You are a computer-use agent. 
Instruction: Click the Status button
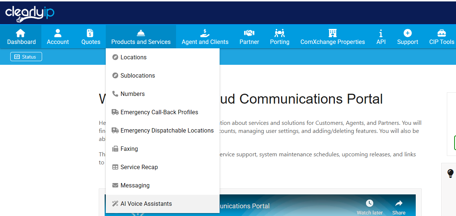26,56
